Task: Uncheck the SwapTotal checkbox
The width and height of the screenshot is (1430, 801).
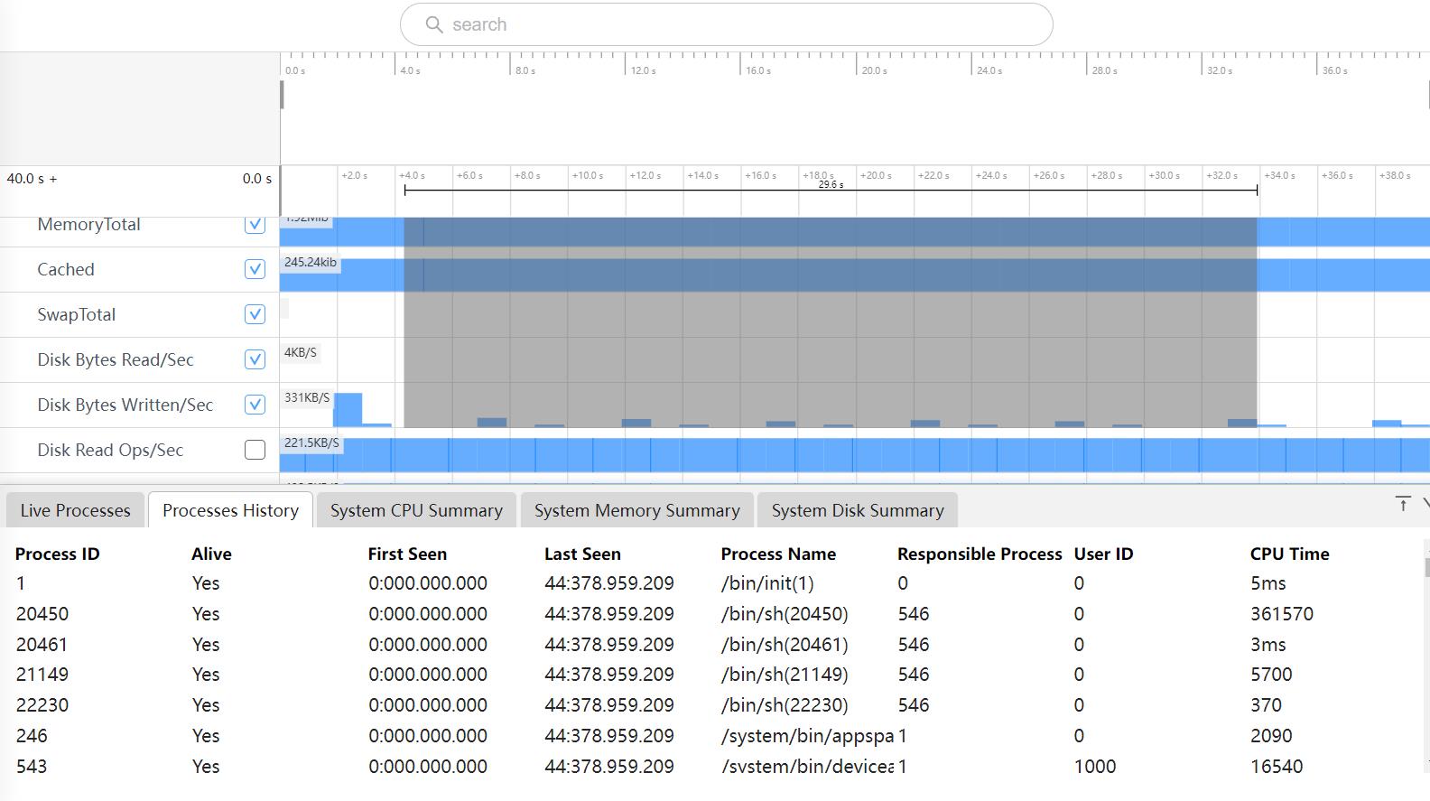Action: point(255,314)
